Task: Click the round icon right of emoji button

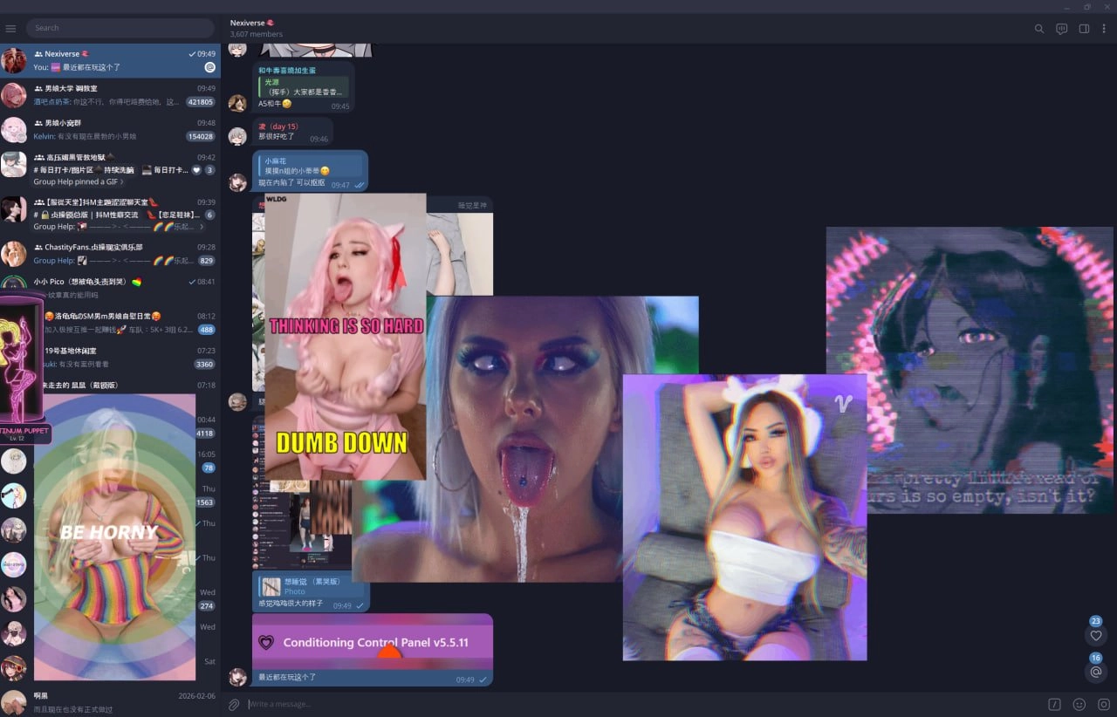Action: [x=1103, y=704]
